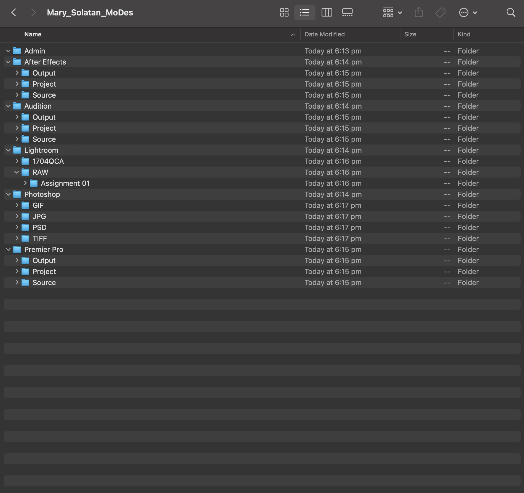Expand the JPG folder
The height and width of the screenshot is (493, 524).
[17, 216]
